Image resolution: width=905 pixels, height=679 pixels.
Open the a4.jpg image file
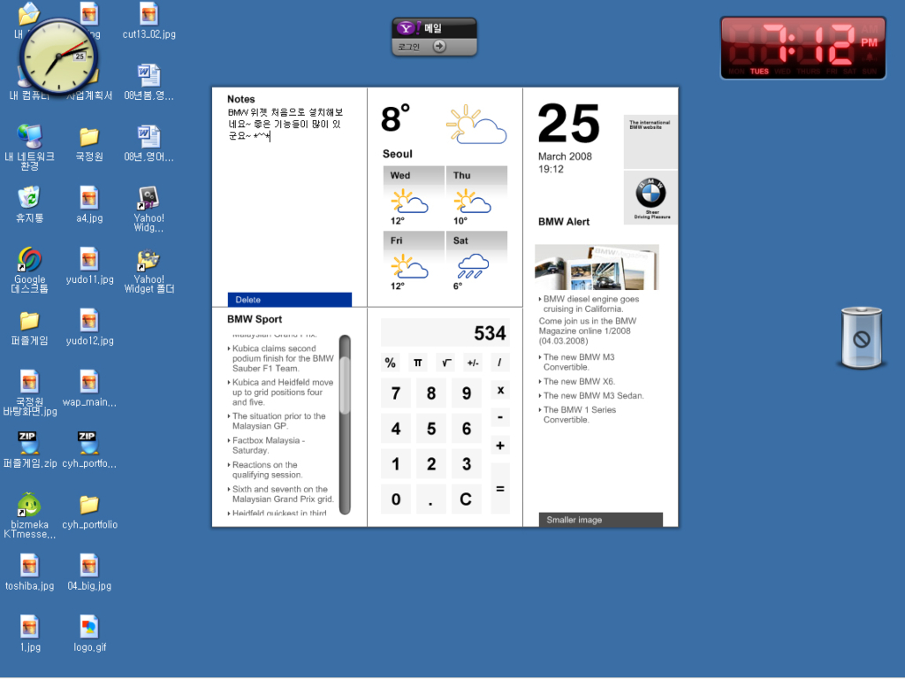tap(89, 204)
